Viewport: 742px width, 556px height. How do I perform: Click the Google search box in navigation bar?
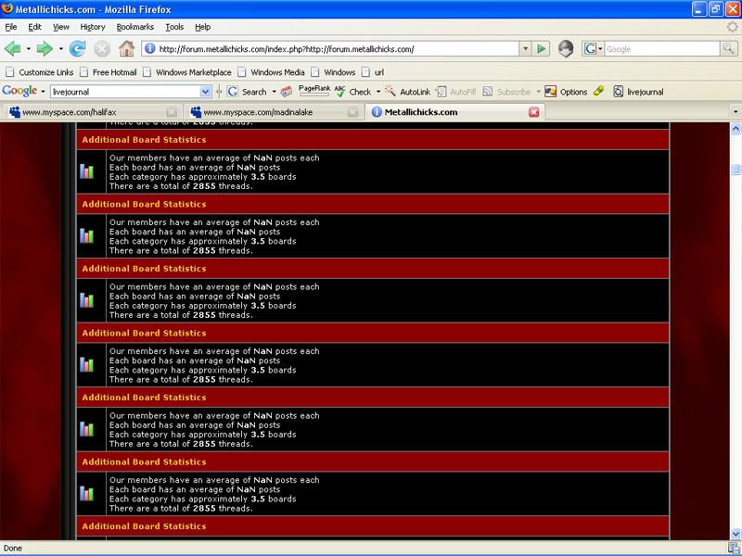661,49
